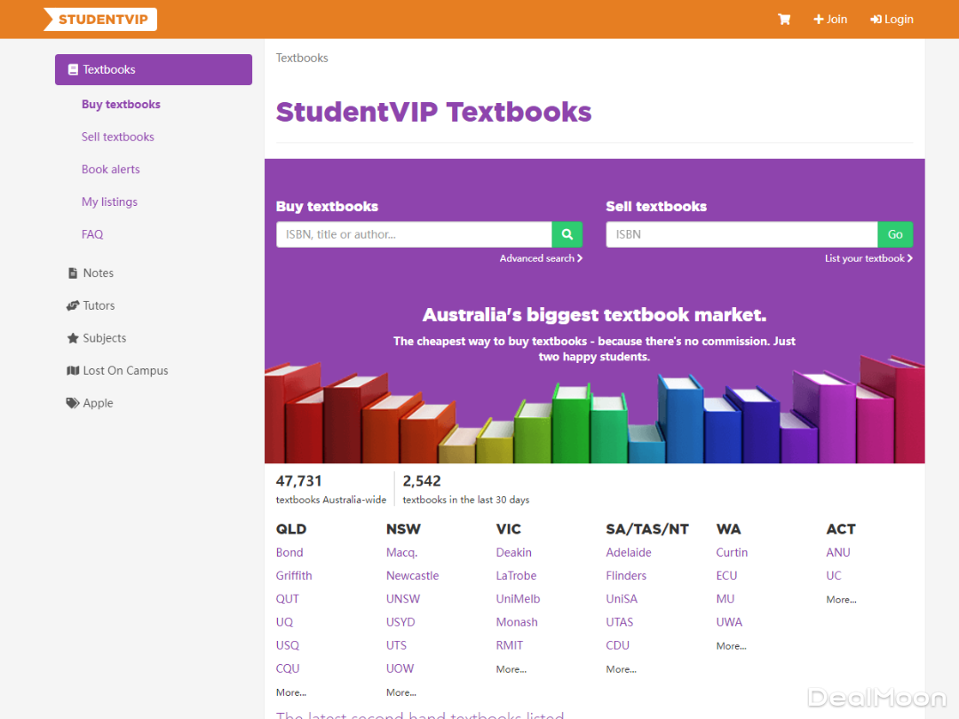
Task: Click the Join button
Action: pos(830,19)
